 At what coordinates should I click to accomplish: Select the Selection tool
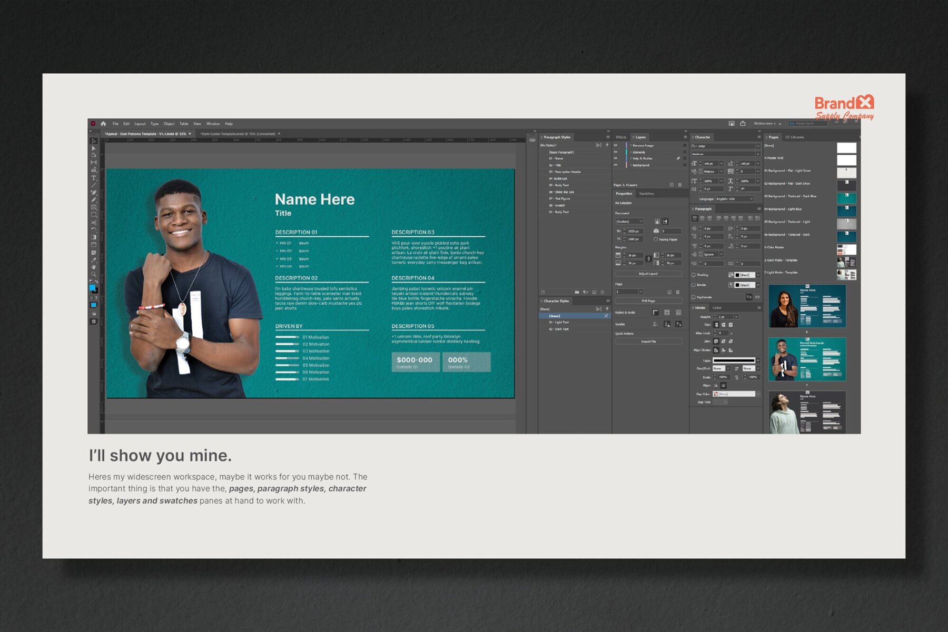click(x=95, y=141)
